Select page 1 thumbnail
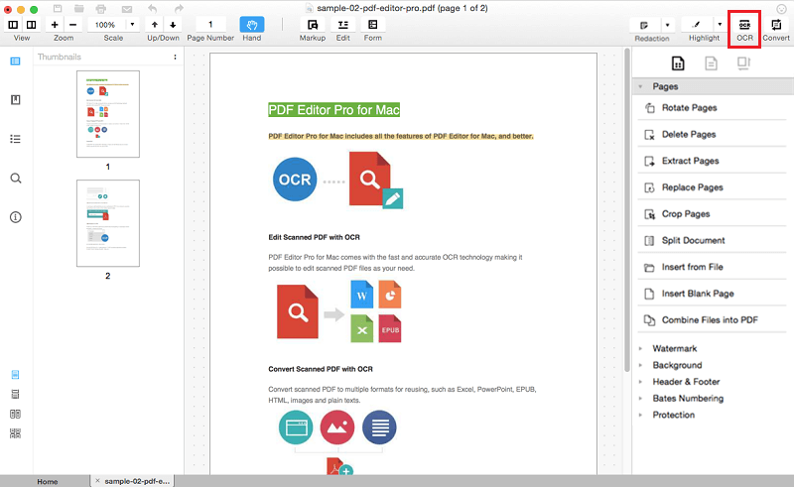 point(108,114)
